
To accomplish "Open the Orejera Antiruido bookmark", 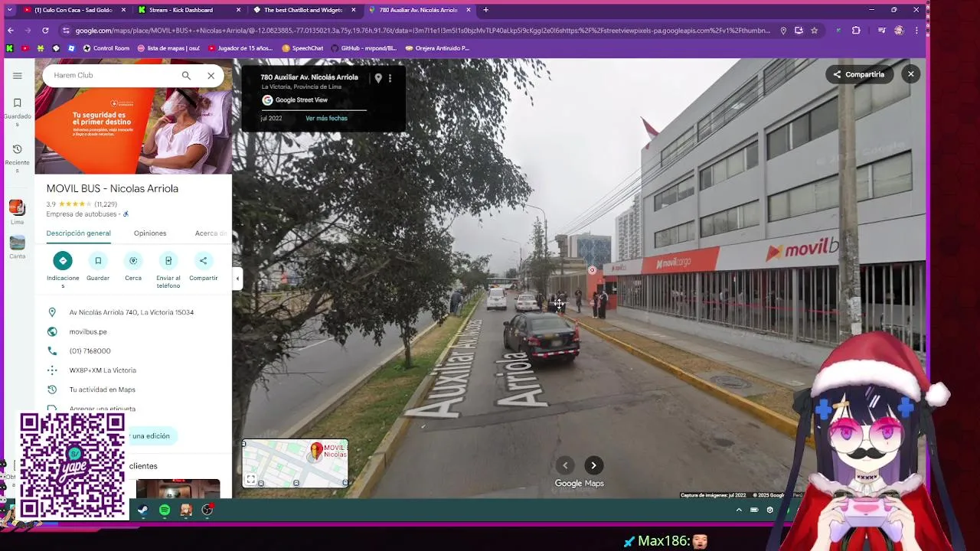I will click(x=437, y=48).
